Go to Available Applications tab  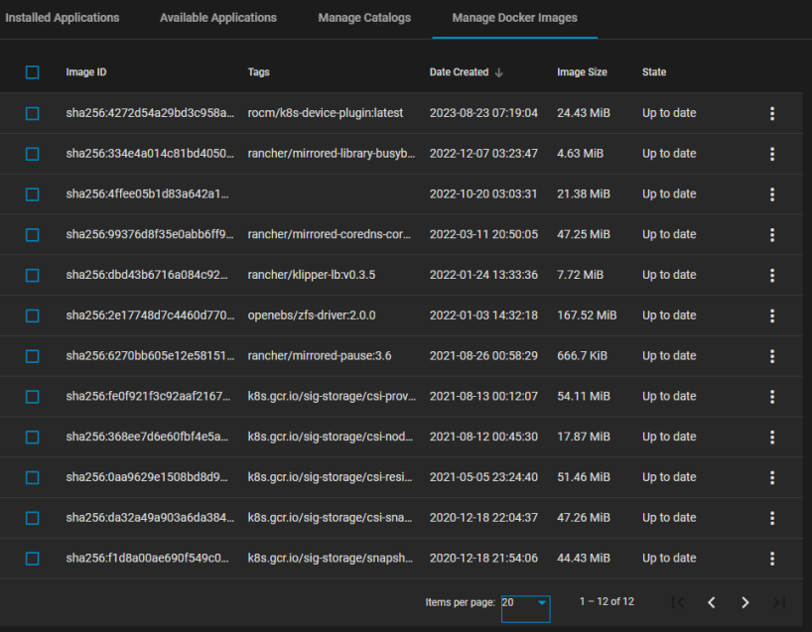coord(218,18)
